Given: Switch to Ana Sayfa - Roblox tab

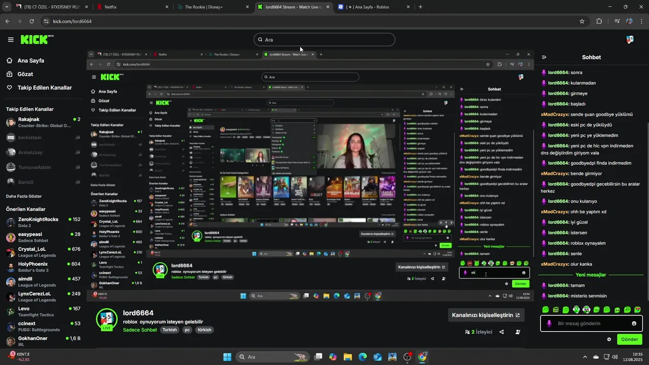Looking at the screenshot, I should pos(374,7).
